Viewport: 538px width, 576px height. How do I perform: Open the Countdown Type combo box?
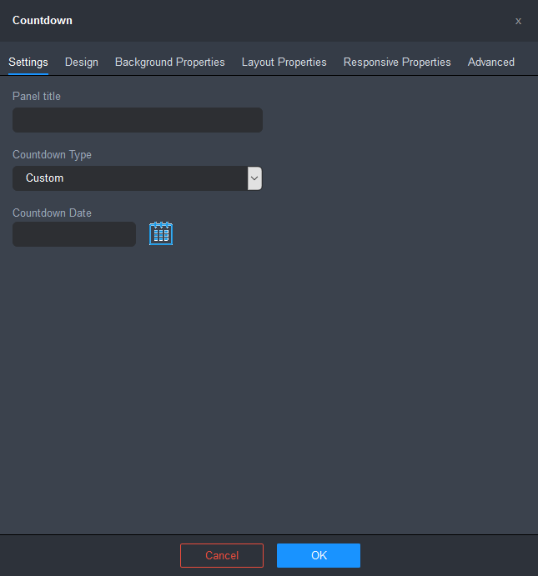(x=129, y=178)
